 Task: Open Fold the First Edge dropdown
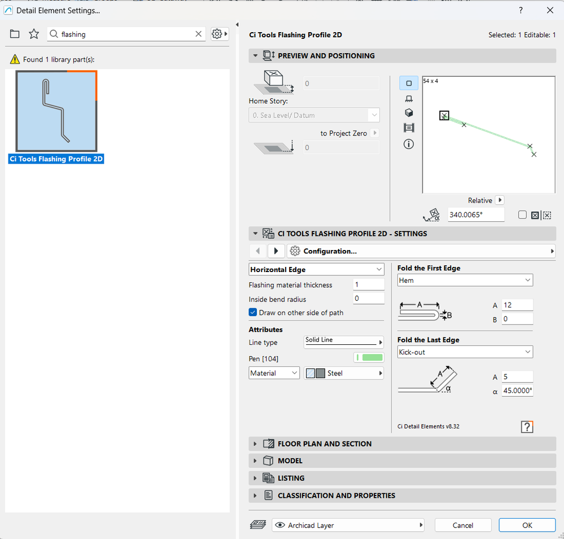coord(465,280)
